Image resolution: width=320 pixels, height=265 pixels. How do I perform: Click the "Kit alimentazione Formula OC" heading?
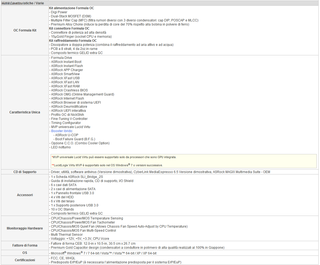(x=72, y=8)
